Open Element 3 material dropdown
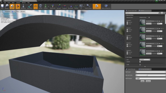This screenshot has width=166, height=93. tap(152, 44)
